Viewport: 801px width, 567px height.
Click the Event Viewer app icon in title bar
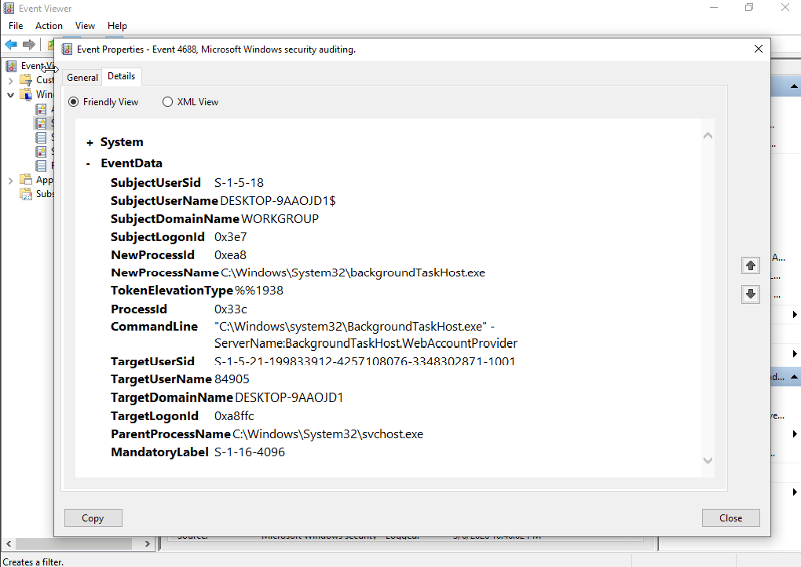click(x=9, y=8)
